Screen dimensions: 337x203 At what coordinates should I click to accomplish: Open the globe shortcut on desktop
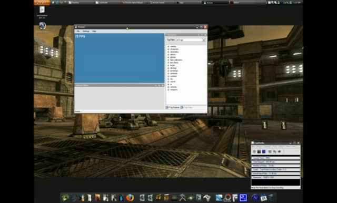coord(42,26)
